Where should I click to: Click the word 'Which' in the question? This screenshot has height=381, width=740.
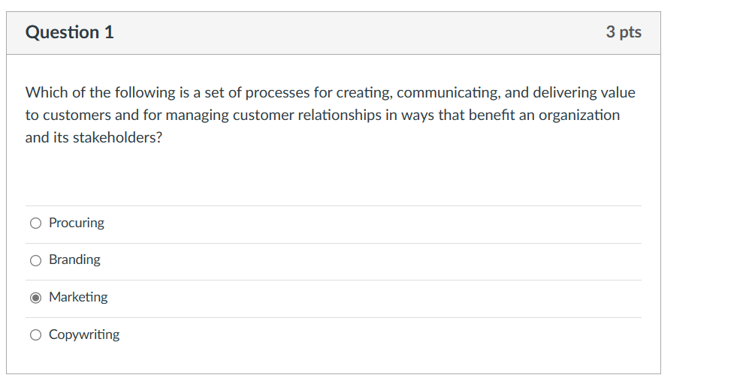(47, 93)
